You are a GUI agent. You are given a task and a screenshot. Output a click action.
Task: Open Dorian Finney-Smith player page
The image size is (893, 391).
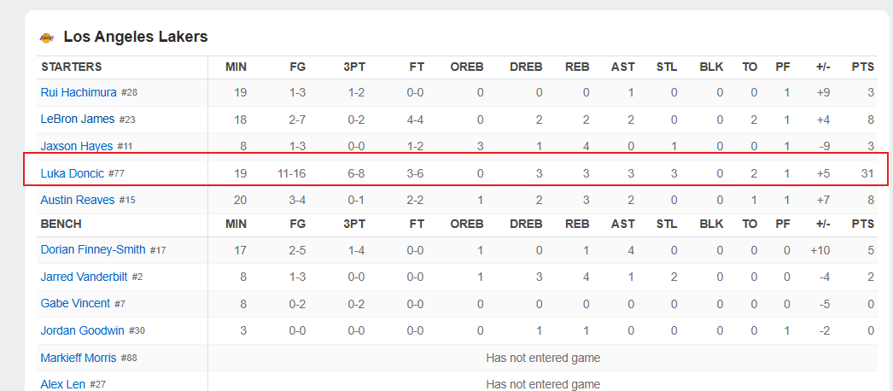coord(93,249)
